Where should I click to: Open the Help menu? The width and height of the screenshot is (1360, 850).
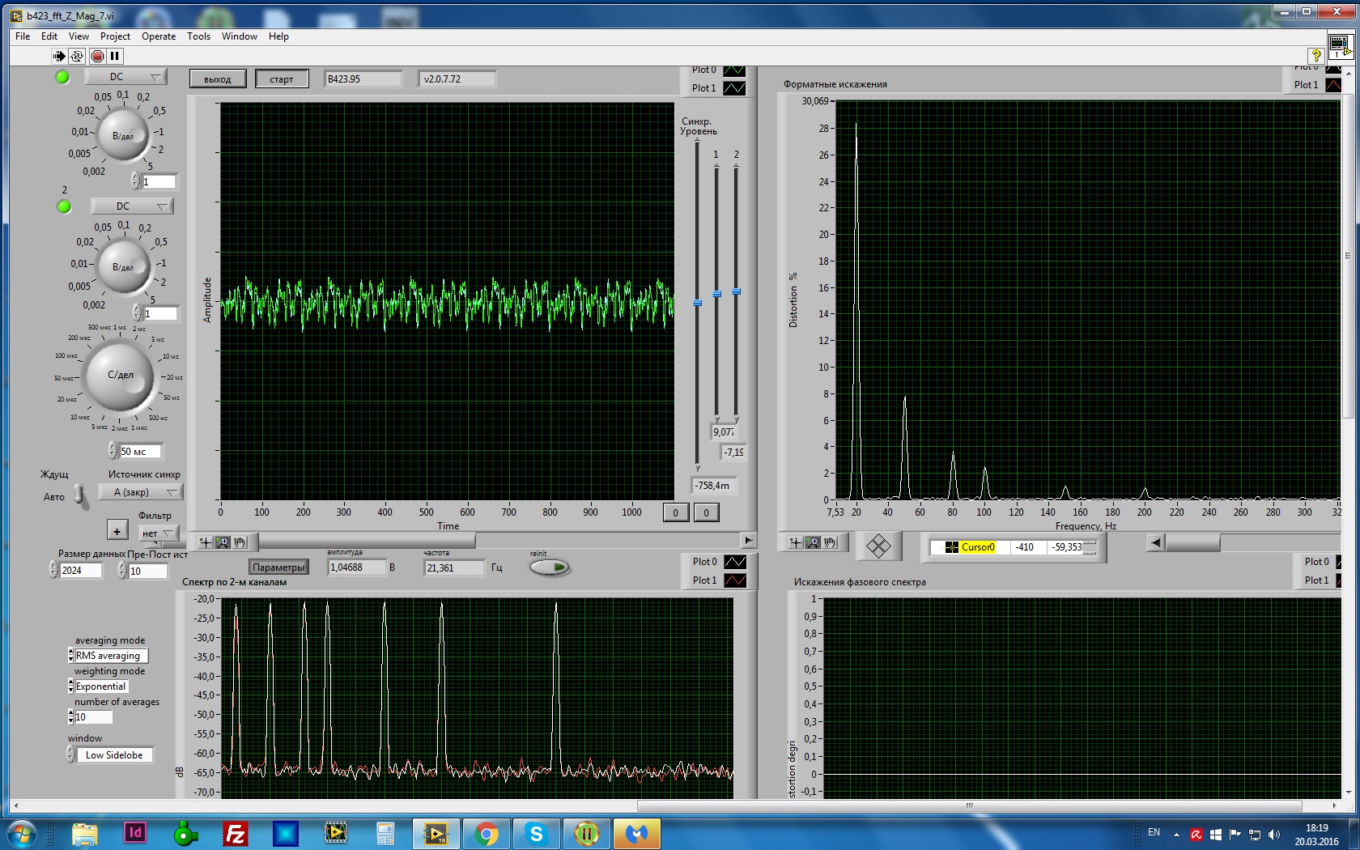278,36
